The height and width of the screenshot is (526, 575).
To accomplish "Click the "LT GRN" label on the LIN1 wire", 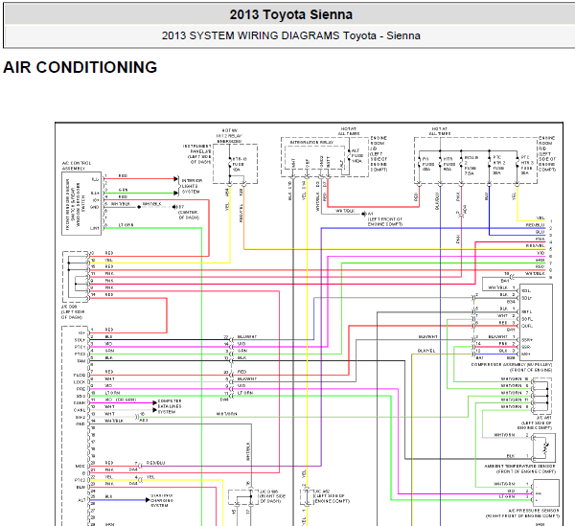I will [x=126, y=225].
